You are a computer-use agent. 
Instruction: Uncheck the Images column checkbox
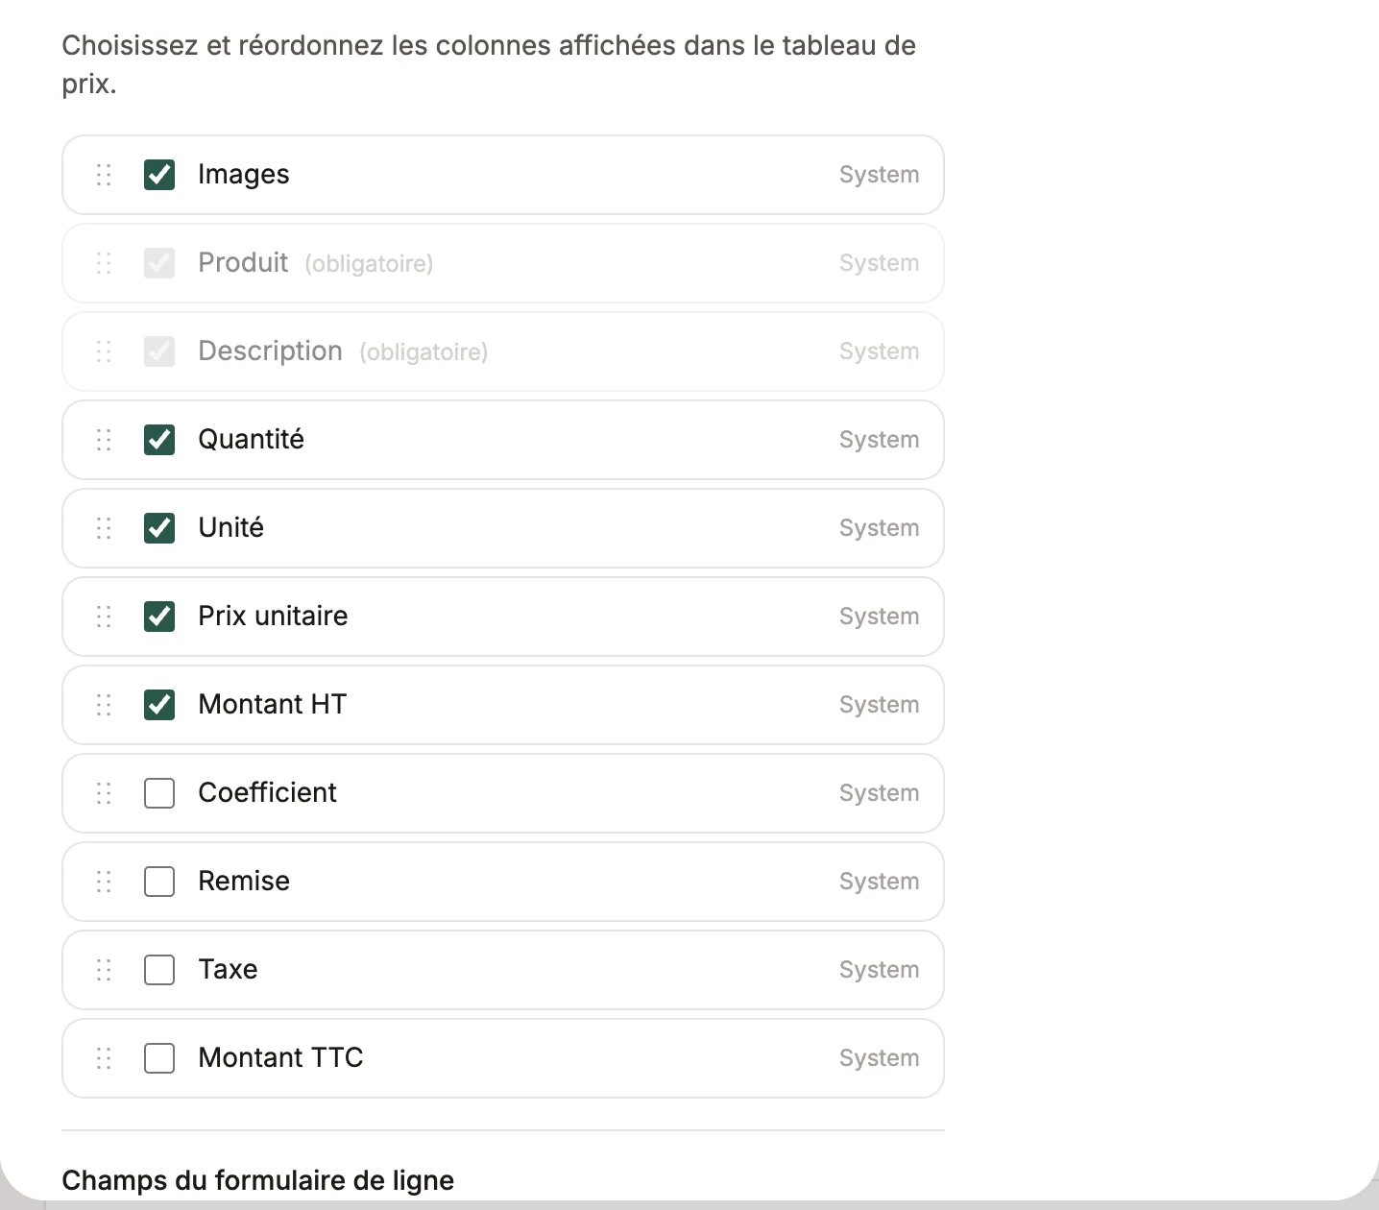pyautogui.click(x=159, y=175)
